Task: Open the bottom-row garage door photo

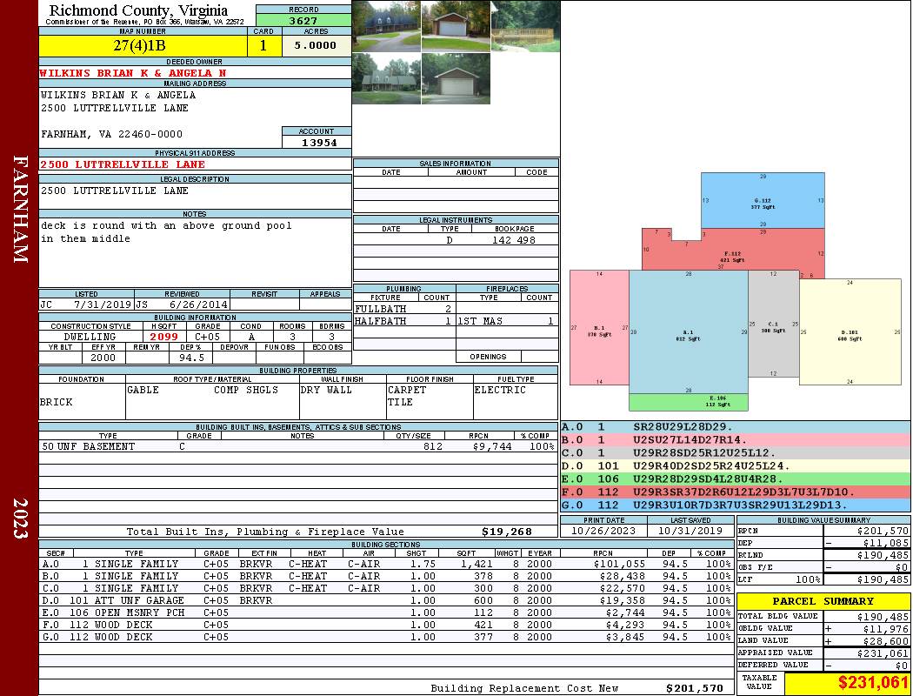Action: 456,78
